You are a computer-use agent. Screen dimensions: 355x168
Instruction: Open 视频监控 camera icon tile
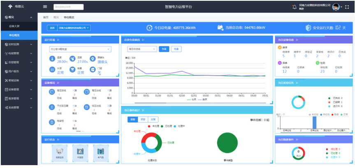[59, 150]
